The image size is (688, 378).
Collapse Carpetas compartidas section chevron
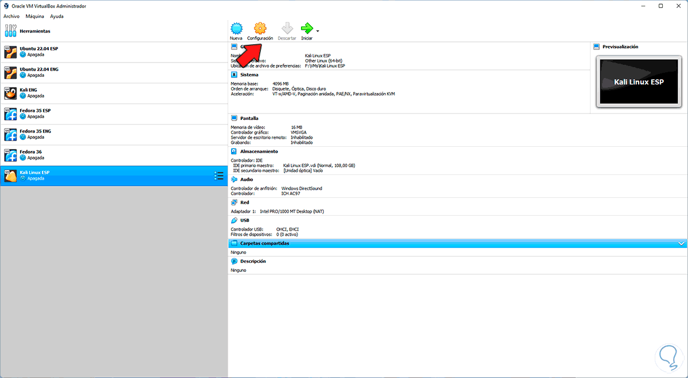click(681, 243)
